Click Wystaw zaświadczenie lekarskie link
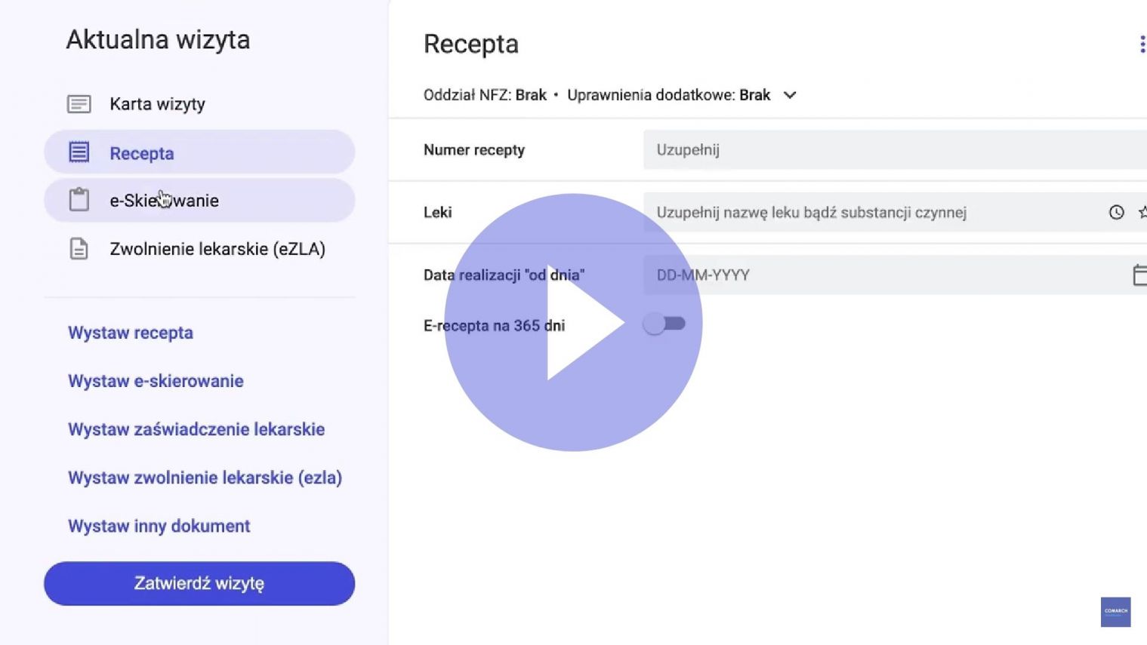The height and width of the screenshot is (645, 1147). 196,429
